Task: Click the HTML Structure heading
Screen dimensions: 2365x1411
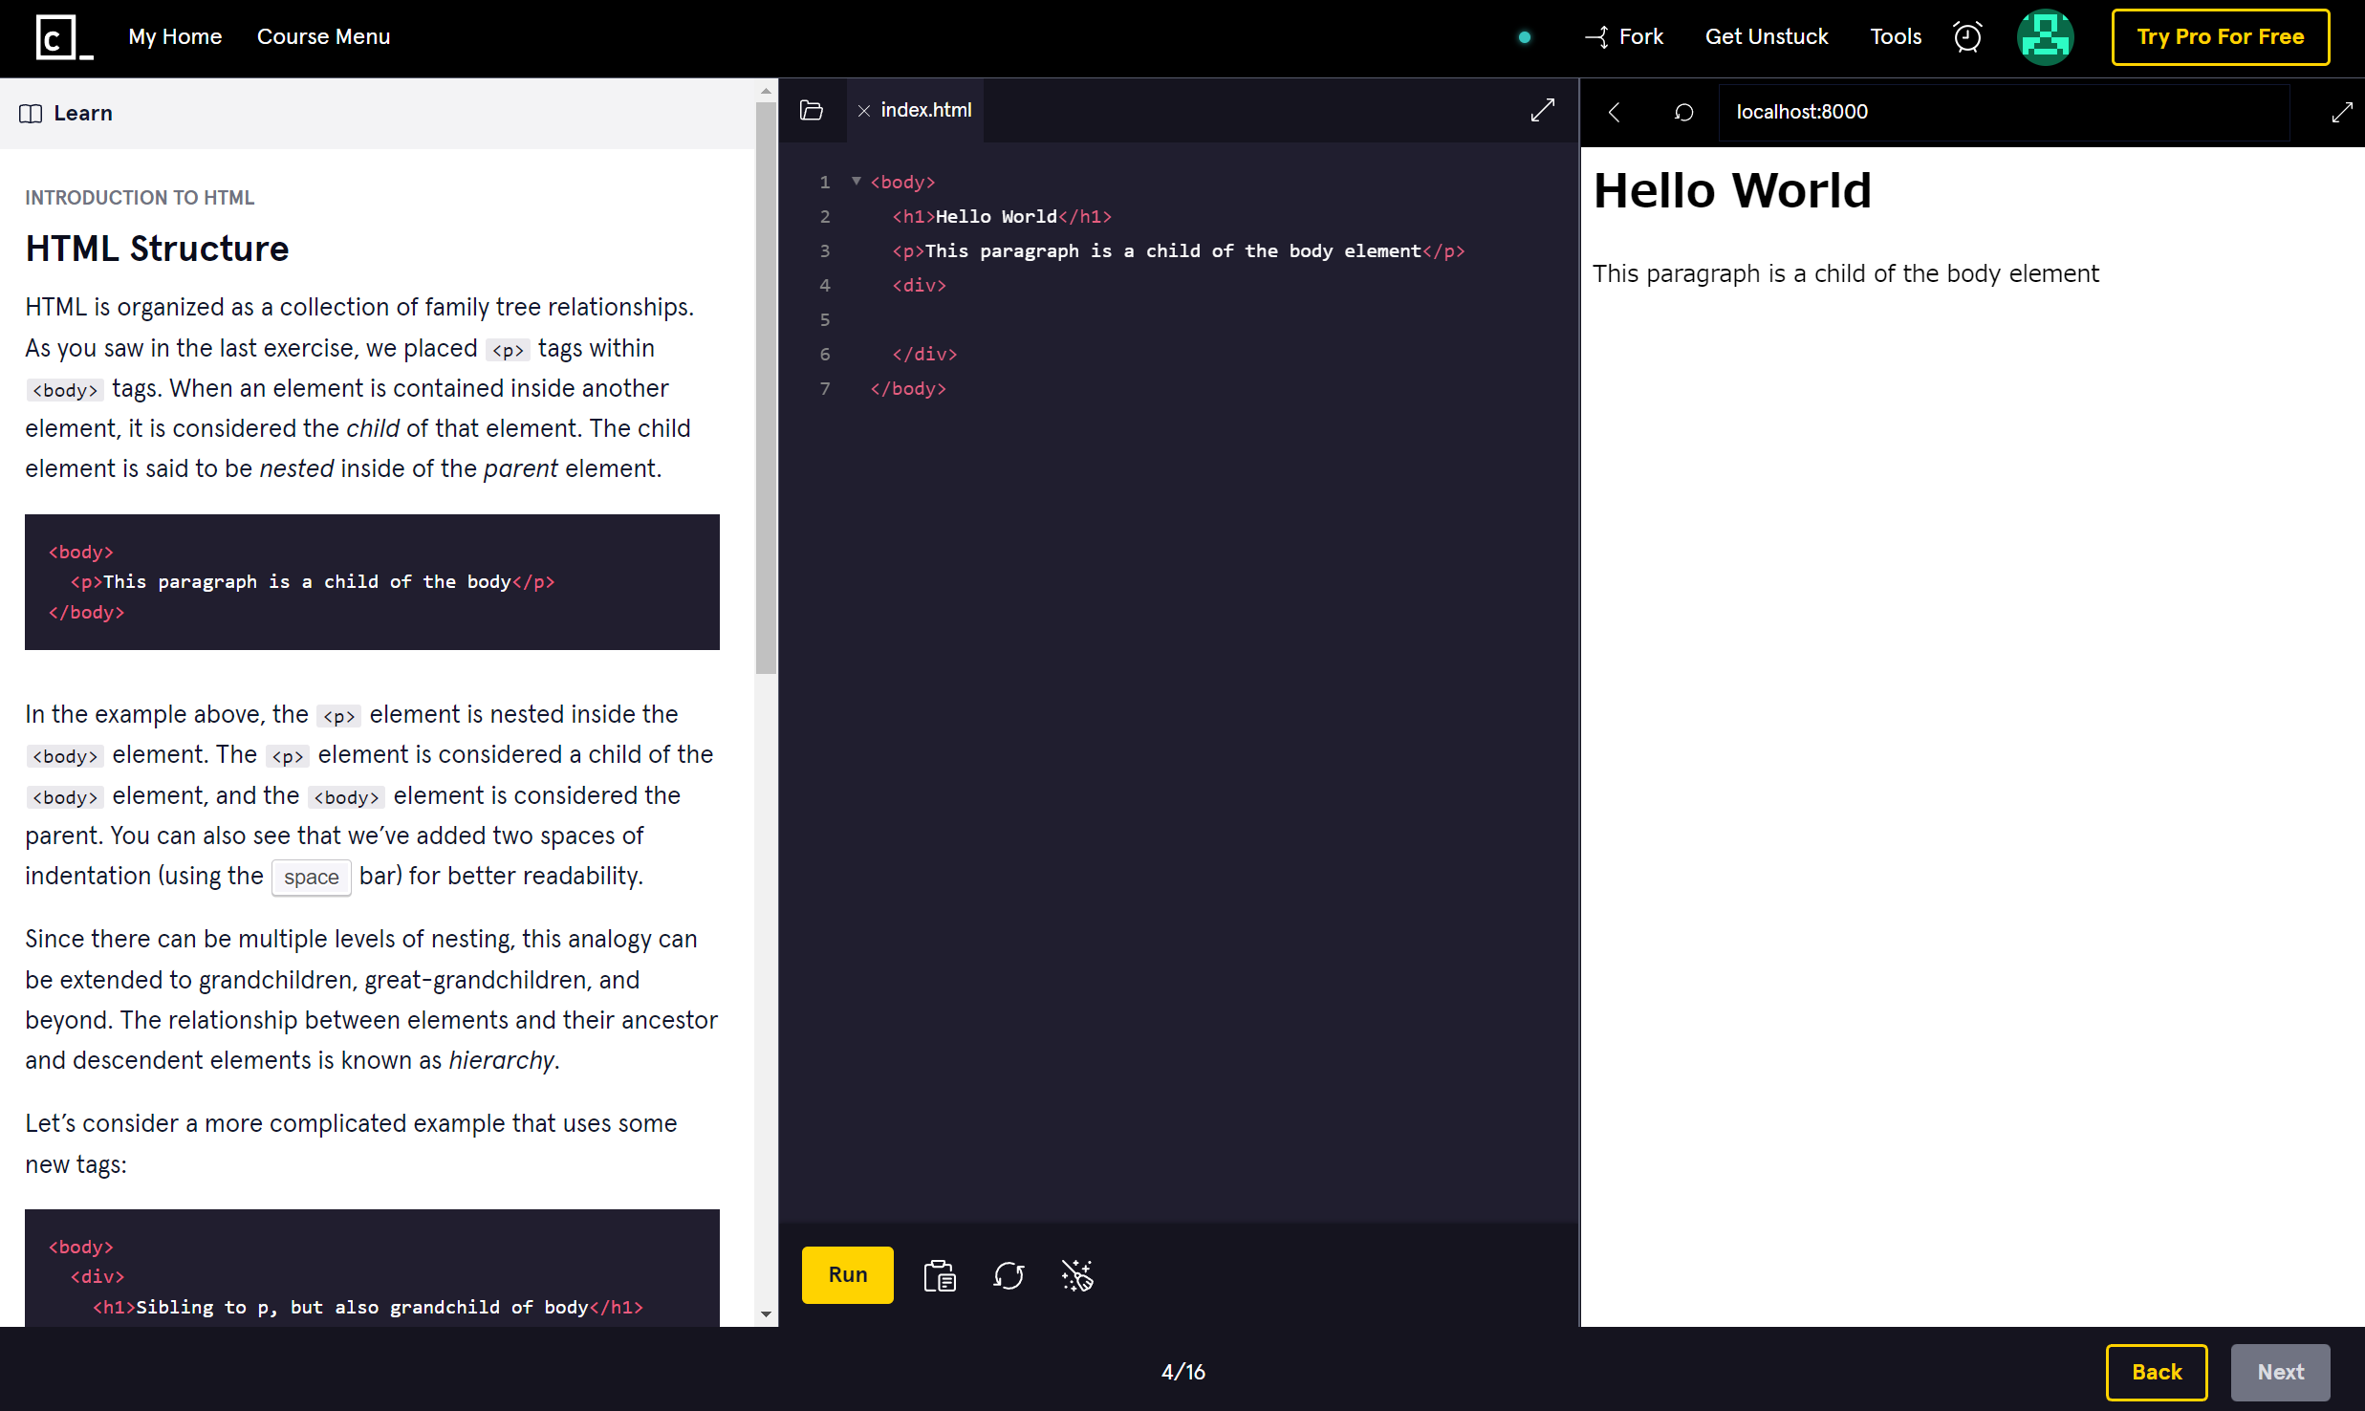Action: pos(157,249)
